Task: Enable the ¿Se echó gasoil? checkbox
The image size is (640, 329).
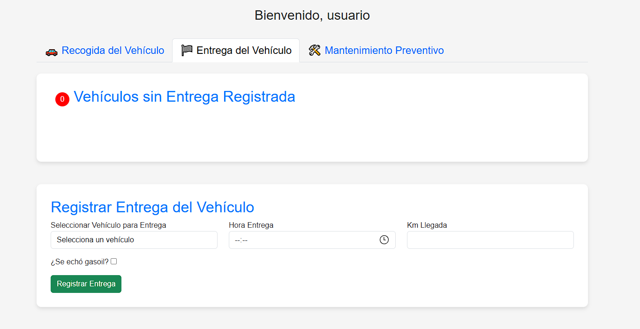Action: (113, 261)
